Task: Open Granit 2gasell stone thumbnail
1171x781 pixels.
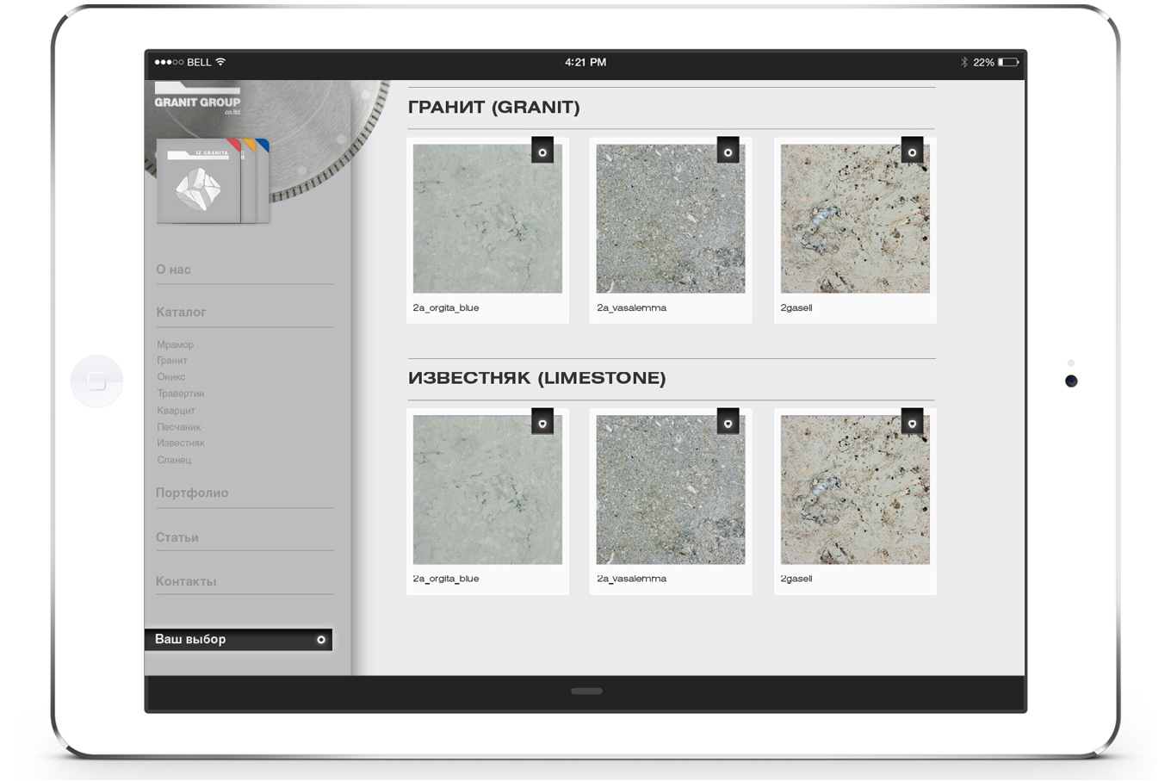Action: [x=855, y=219]
